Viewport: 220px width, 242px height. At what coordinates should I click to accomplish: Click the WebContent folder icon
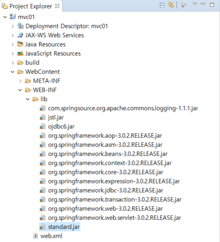coord(20,72)
